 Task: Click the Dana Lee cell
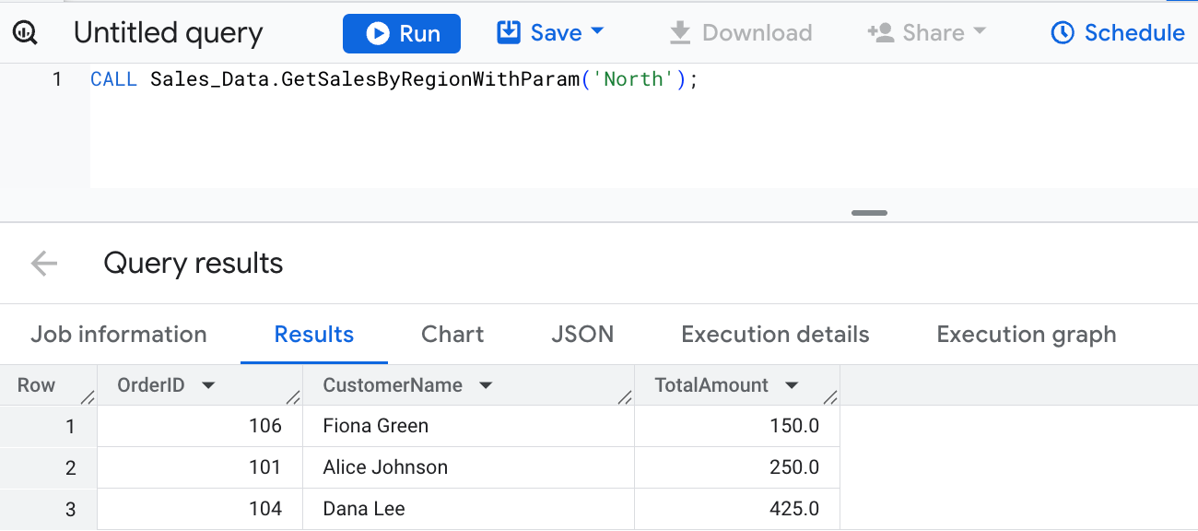pyautogui.click(x=469, y=509)
